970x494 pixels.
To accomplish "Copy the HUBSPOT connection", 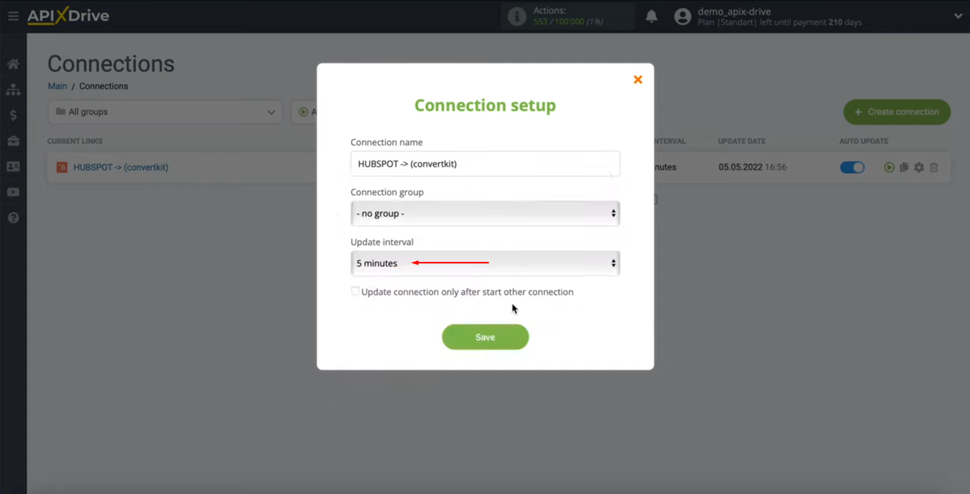I will pos(904,167).
